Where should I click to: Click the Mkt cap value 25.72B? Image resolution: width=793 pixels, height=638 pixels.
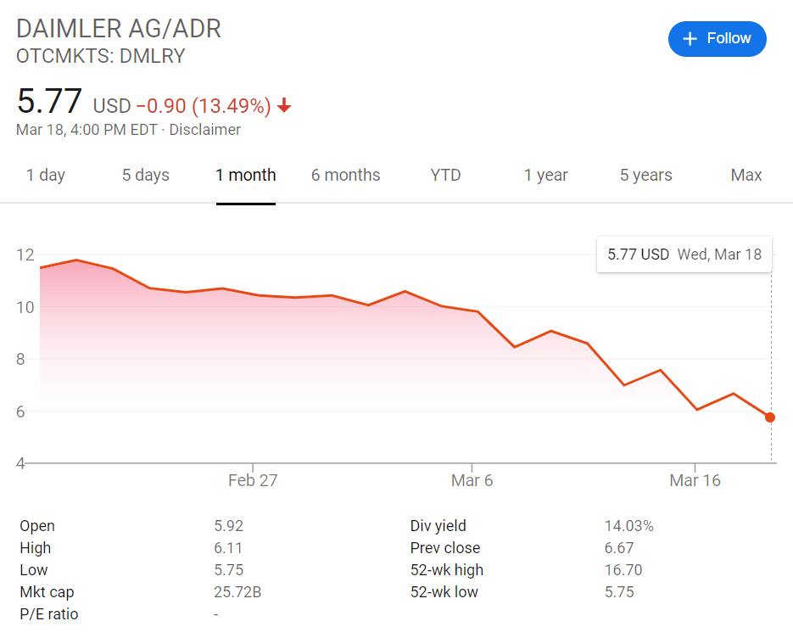point(237,592)
